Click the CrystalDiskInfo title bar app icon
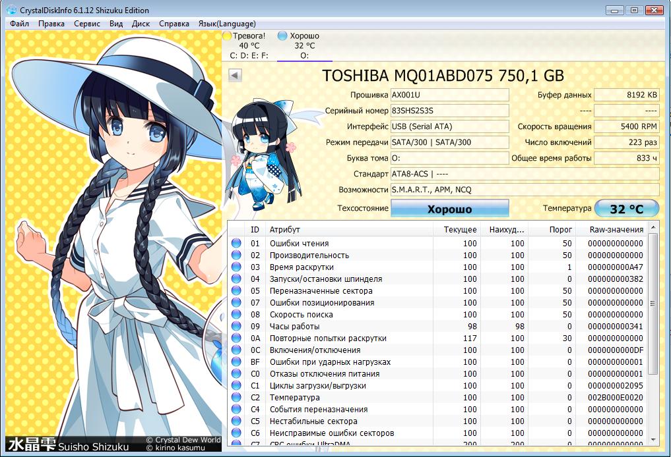The height and width of the screenshot is (457, 671). click(11, 9)
